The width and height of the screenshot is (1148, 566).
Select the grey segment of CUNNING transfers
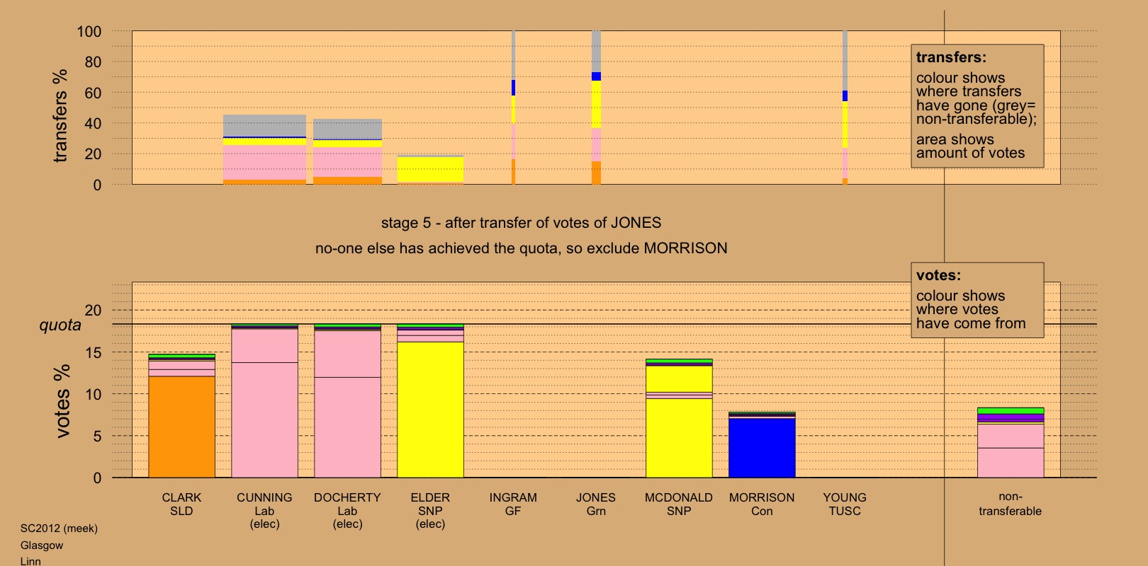[x=264, y=125]
